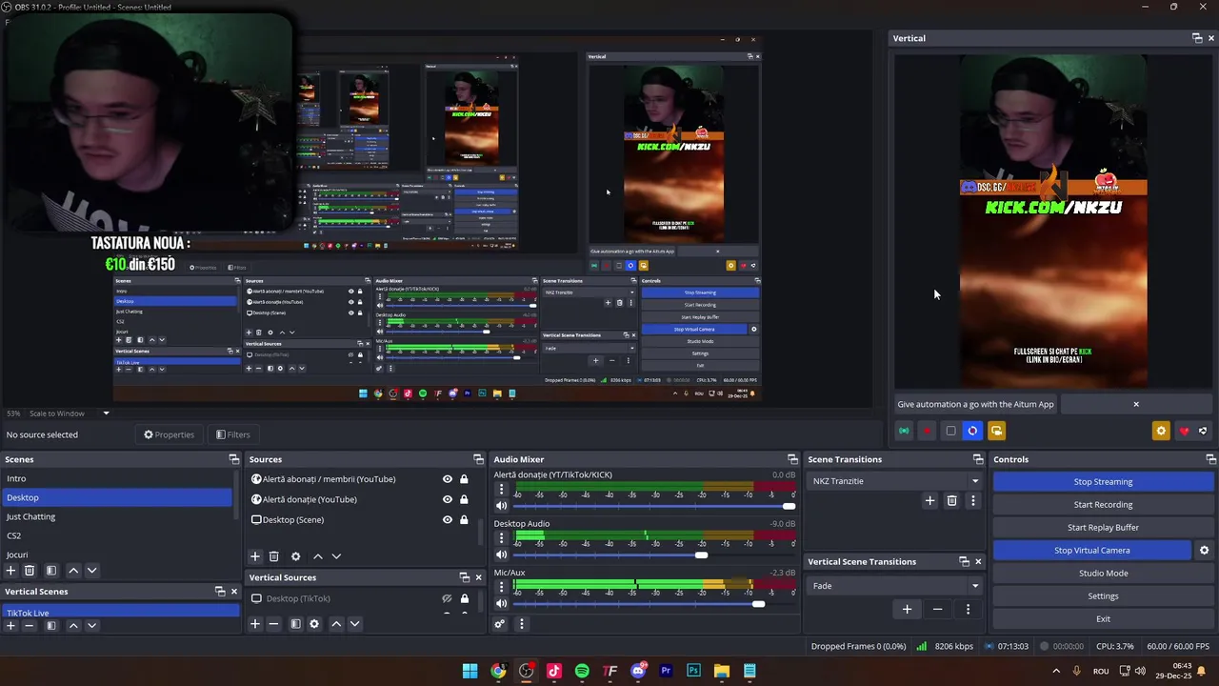1219x686 pixels.
Task: Open scene transition properties three dots
Action: tap(972, 500)
